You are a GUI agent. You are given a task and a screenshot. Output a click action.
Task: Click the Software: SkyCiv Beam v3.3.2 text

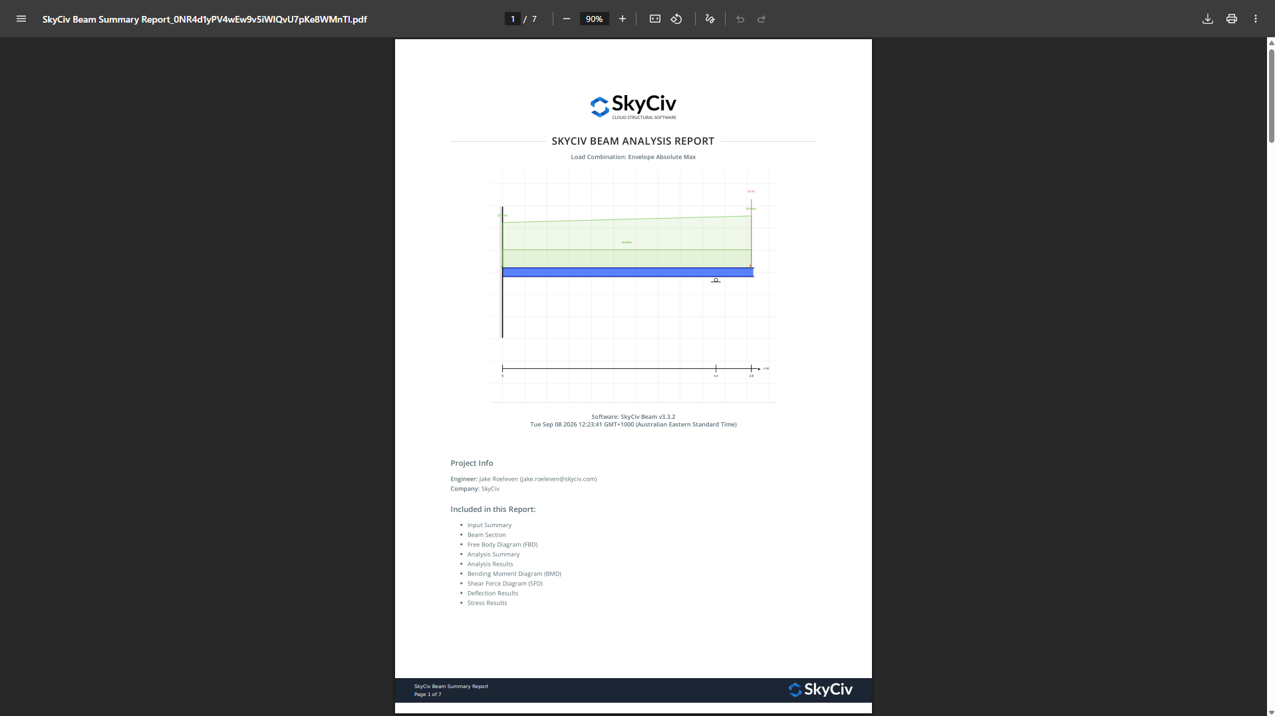[x=633, y=417]
